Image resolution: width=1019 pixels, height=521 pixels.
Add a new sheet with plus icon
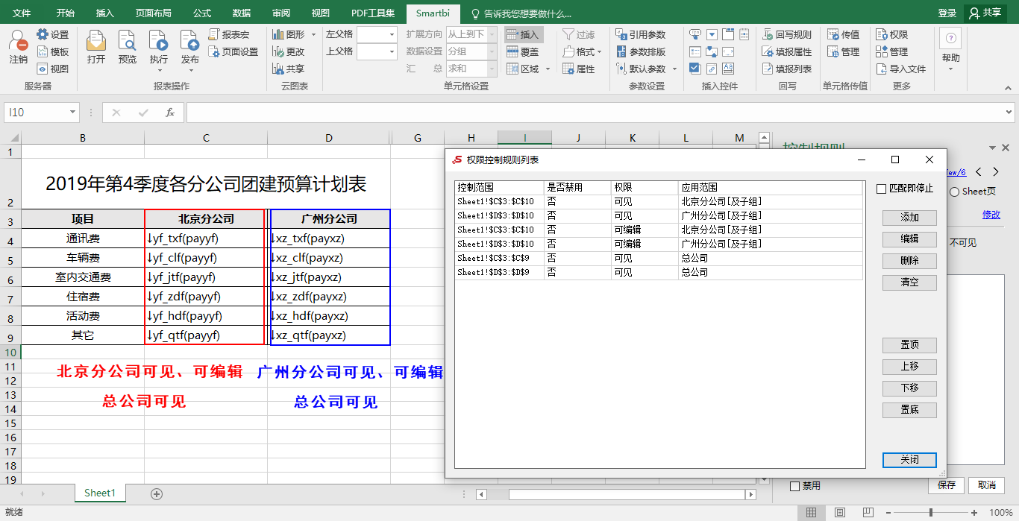tap(157, 493)
